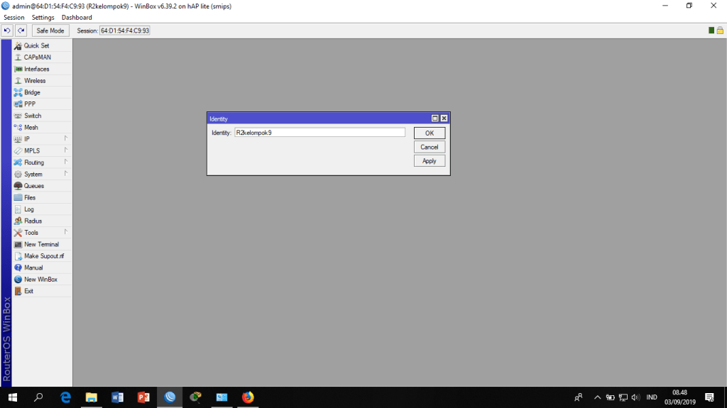Launch New Terminal from sidebar
727x408 pixels.
(x=41, y=244)
